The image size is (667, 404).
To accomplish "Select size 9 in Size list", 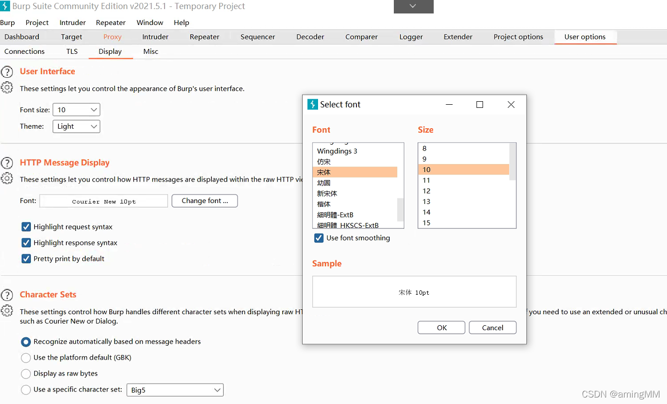I will [x=464, y=159].
